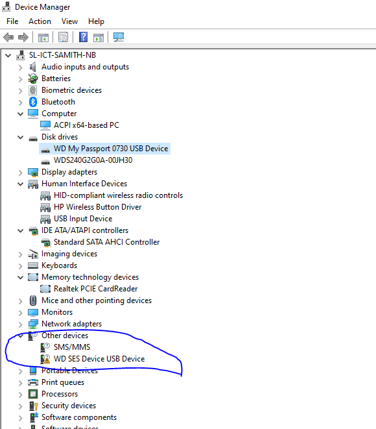This screenshot has height=429, width=376.
Task: Expand the Monitors category
Action: 21,313
